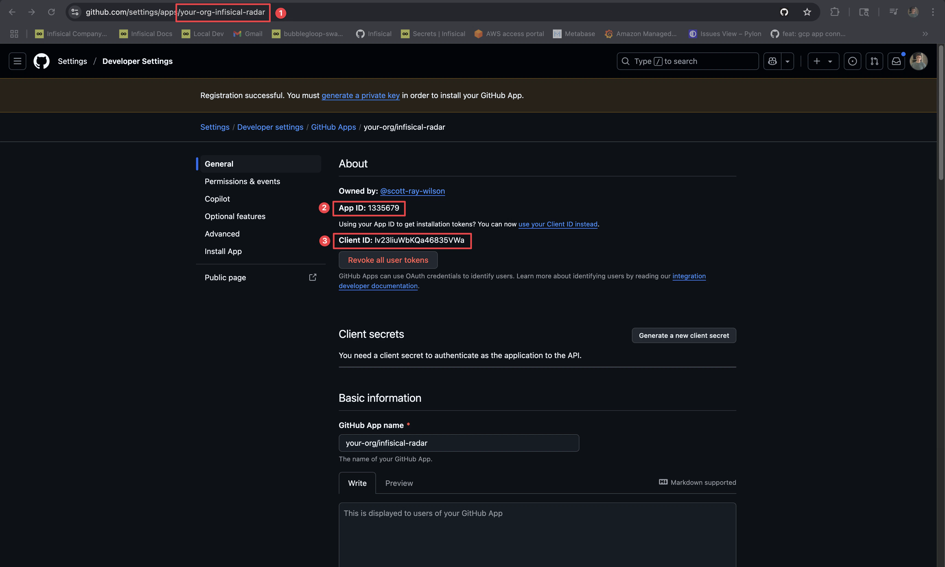945x567 pixels.
Task: Click Markdown supported link
Action: click(697, 483)
